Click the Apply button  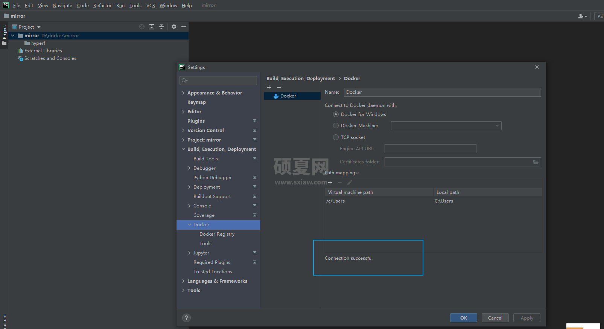click(527, 318)
